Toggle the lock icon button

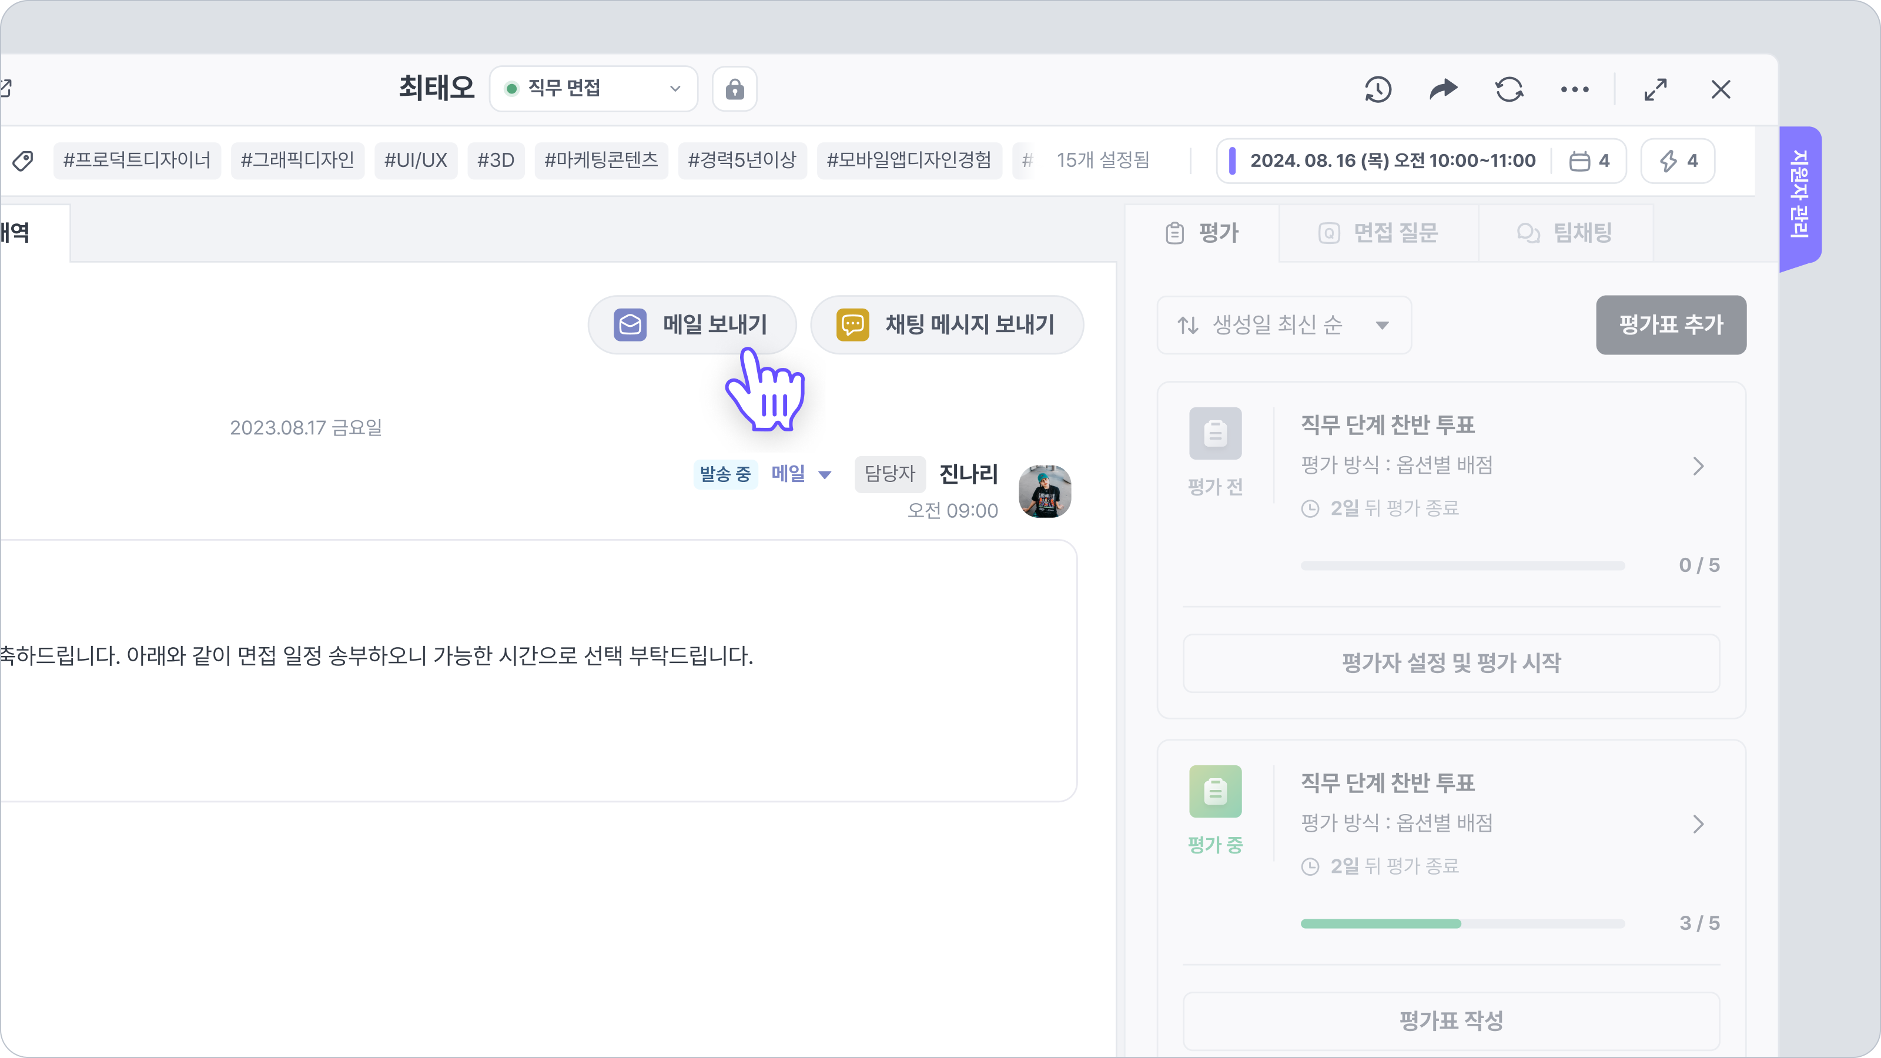click(x=735, y=89)
